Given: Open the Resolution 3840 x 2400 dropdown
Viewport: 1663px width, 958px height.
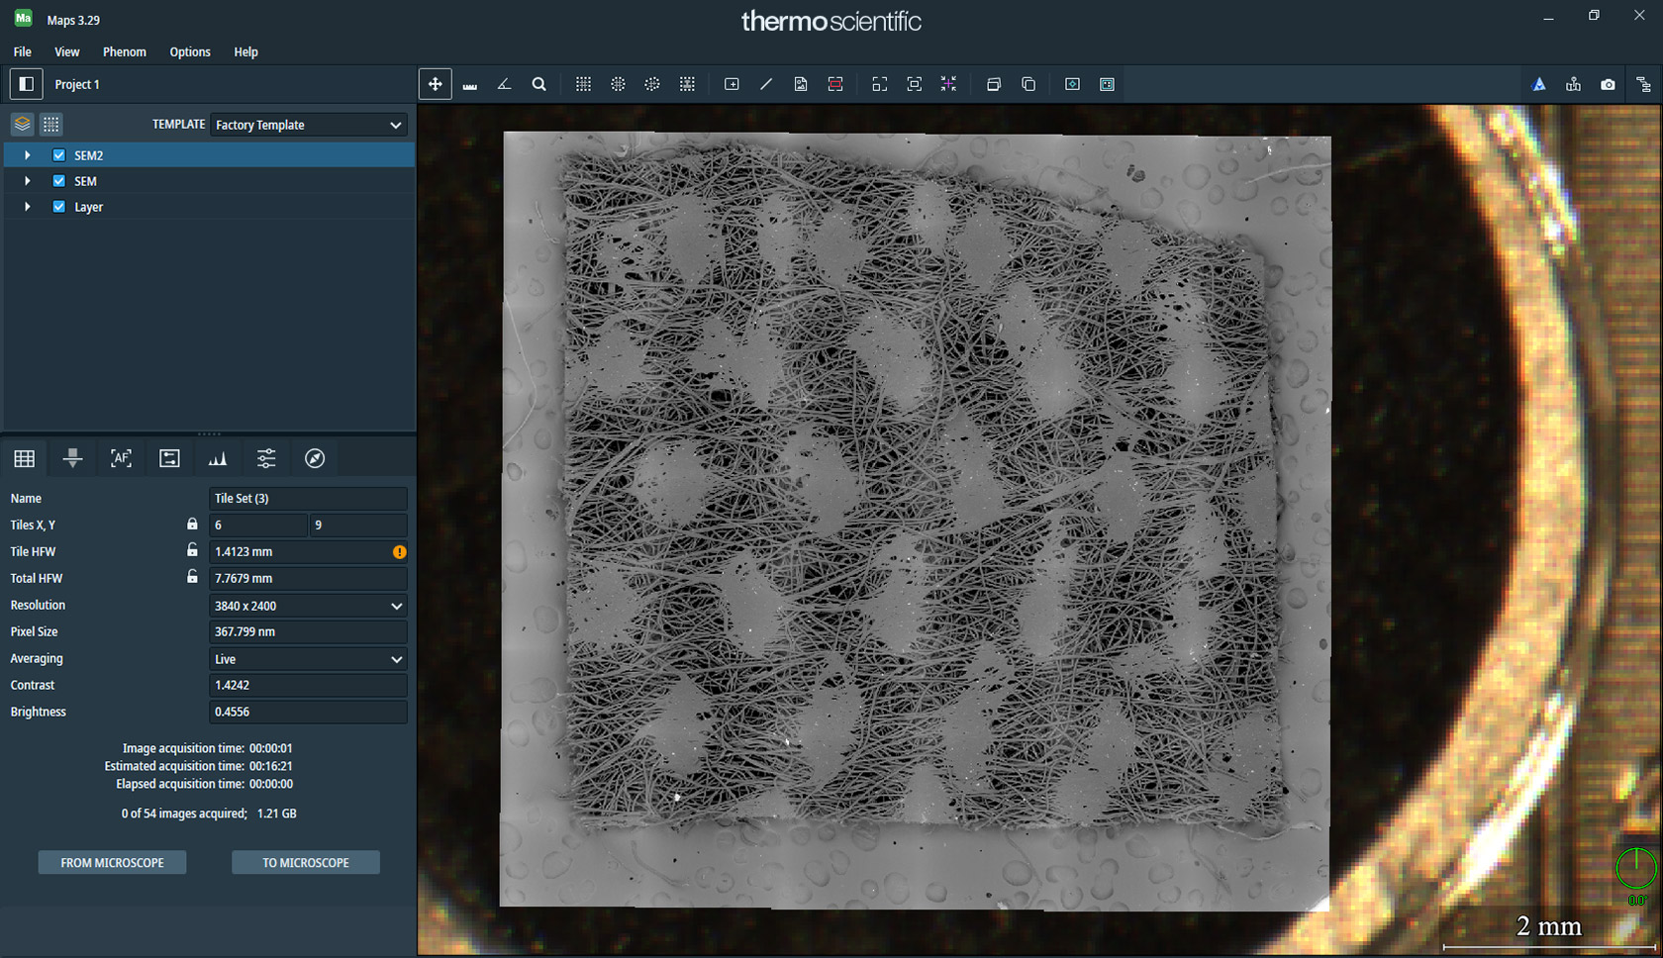Looking at the screenshot, I should [x=308, y=605].
